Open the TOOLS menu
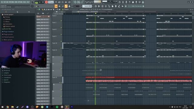Image resolution: width=194 pixels, height=109 pixels. pyautogui.click(x=25, y=2)
